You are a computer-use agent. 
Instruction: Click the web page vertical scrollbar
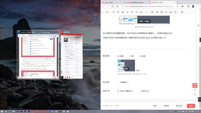click(x=200, y=59)
